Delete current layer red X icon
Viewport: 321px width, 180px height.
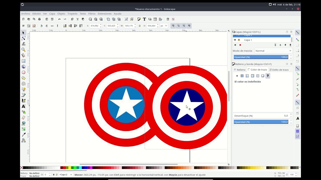click(x=240, y=45)
